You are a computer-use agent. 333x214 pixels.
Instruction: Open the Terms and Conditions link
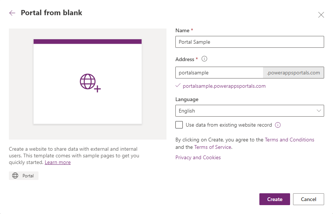(x=289, y=140)
